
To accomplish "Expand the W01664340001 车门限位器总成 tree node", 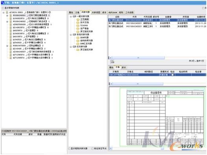I will 7,15.
